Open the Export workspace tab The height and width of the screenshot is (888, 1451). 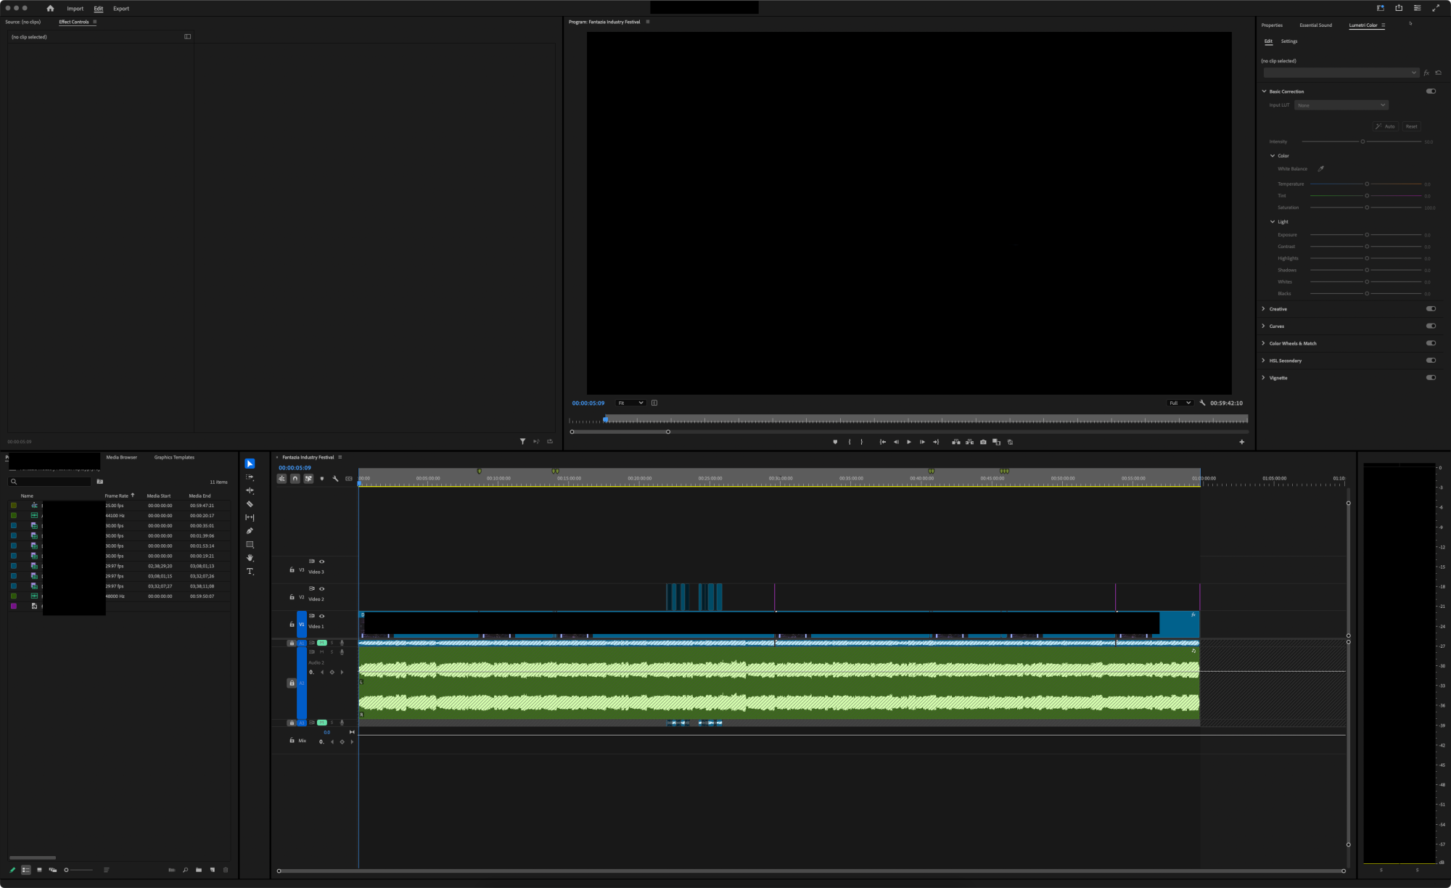pos(121,9)
